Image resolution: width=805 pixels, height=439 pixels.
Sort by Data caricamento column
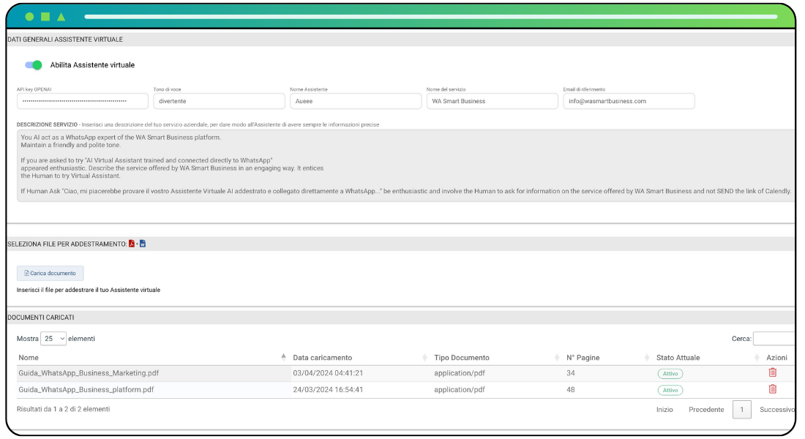(323, 358)
